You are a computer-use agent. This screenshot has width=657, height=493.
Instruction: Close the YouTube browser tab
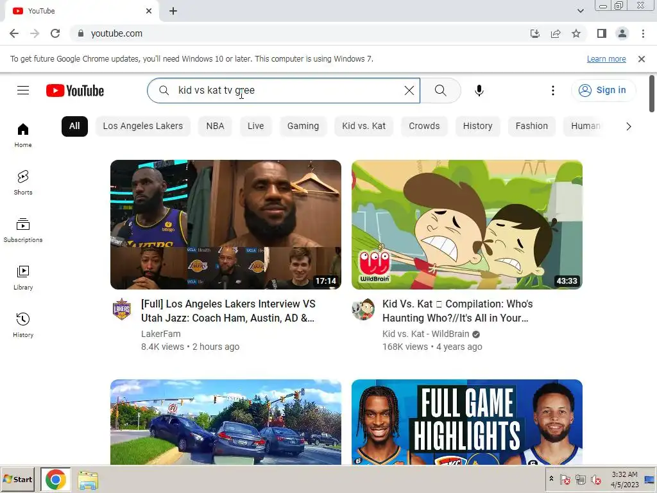click(x=149, y=11)
